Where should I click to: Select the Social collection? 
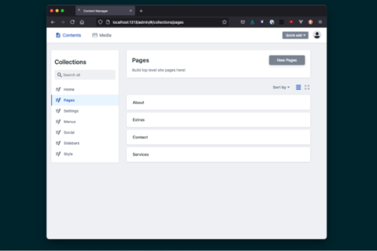pos(68,132)
